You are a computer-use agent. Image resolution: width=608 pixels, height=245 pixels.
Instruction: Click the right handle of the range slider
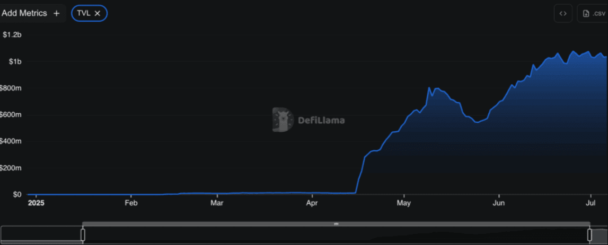[x=590, y=234]
